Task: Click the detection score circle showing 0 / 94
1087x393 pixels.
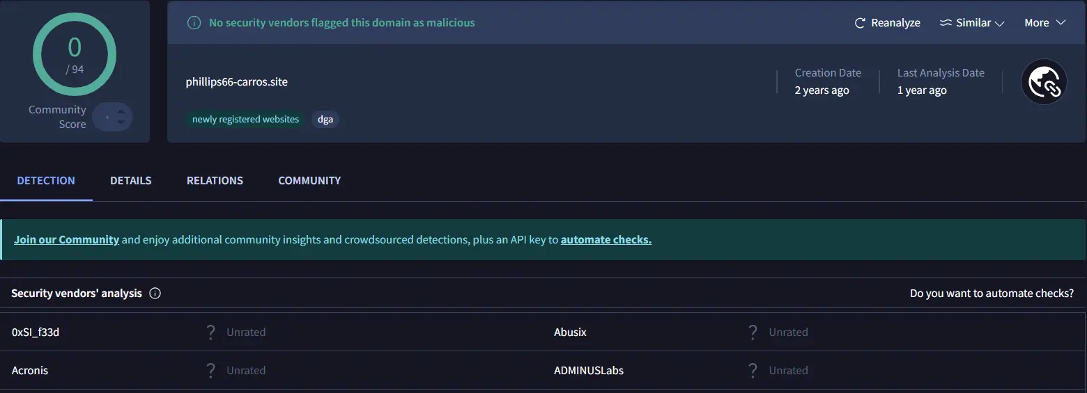Action: click(x=75, y=54)
